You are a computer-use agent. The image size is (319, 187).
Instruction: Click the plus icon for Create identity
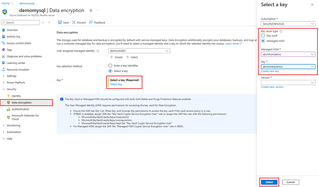[111, 57]
